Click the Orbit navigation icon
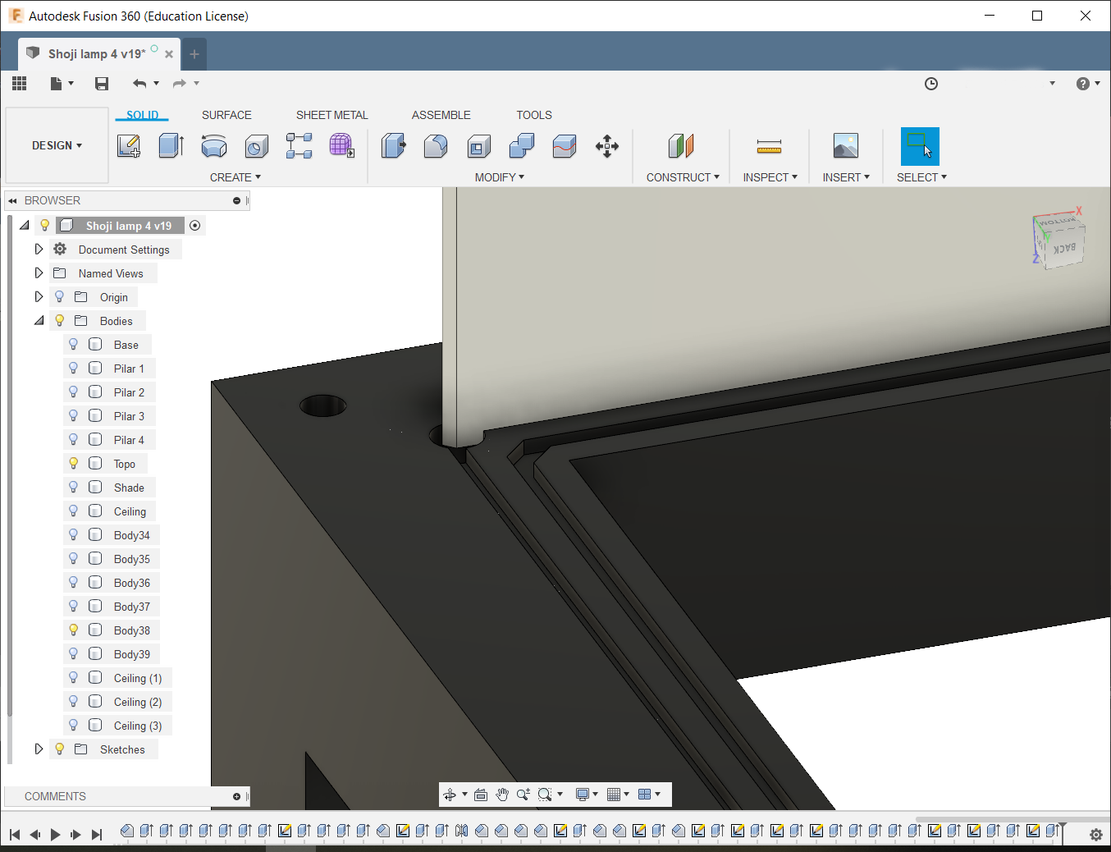This screenshot has width=1111, height=852. coord(450,795)
